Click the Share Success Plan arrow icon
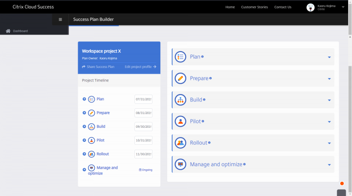 84,66
